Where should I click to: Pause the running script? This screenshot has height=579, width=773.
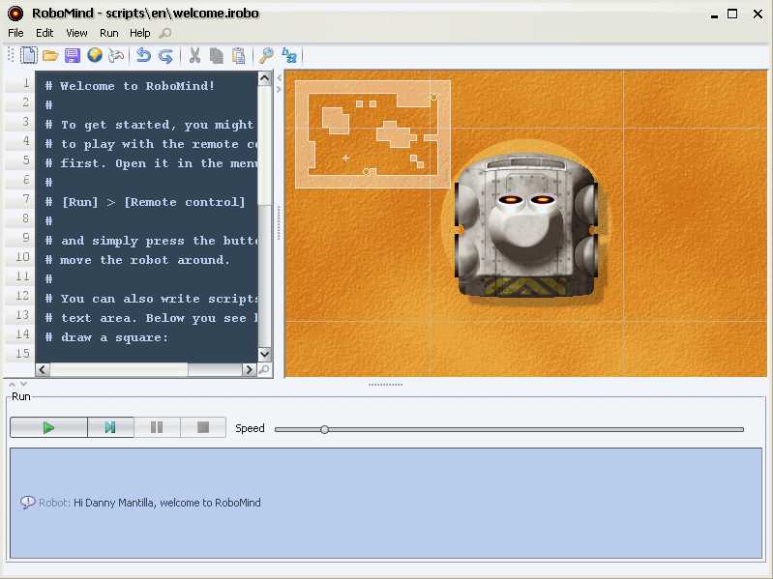pyautogui.click(x=157, y=427)
